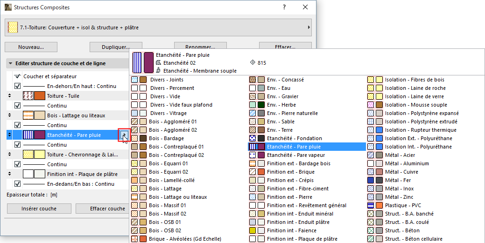Click Finition int - Enduit plâtre hatch icon
Viewport: 485px width, 243px height.
[253, 222]
